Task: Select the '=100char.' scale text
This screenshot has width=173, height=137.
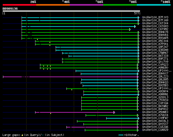Action: click(131, 135)
